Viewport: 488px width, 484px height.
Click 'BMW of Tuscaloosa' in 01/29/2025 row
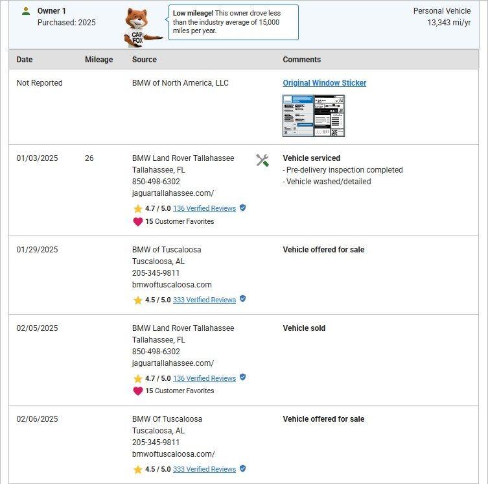167,250
